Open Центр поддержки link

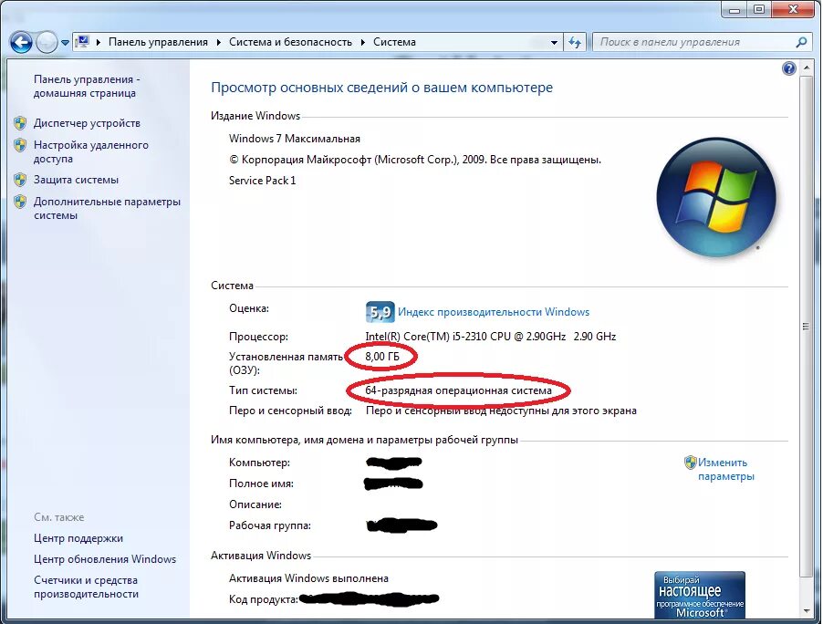click(x=78, y=538)
